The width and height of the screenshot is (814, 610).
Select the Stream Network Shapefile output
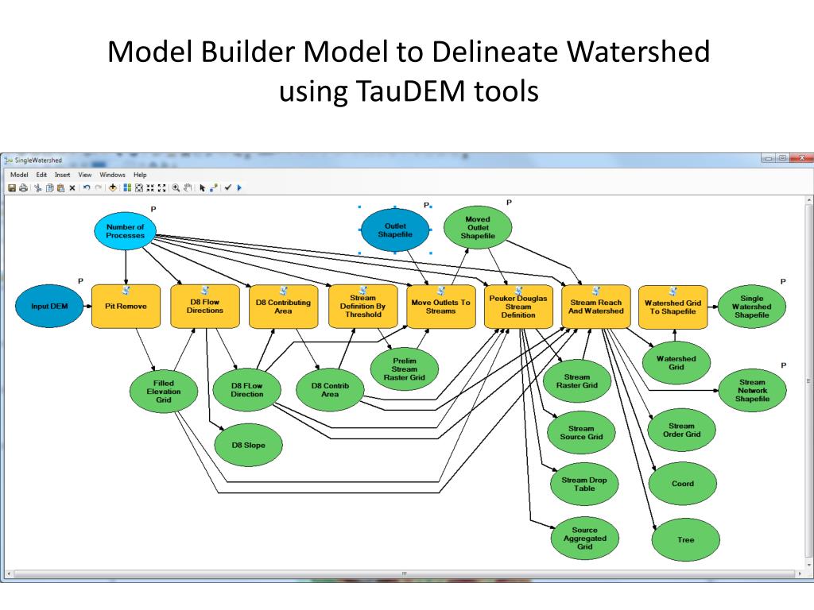[752, 391]
